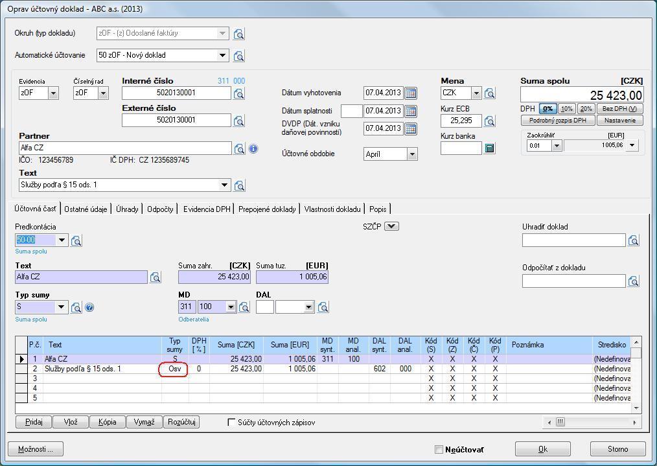657x466 pixels.
Task: Open Možnosti ... button
Action: tap(36, 449)
